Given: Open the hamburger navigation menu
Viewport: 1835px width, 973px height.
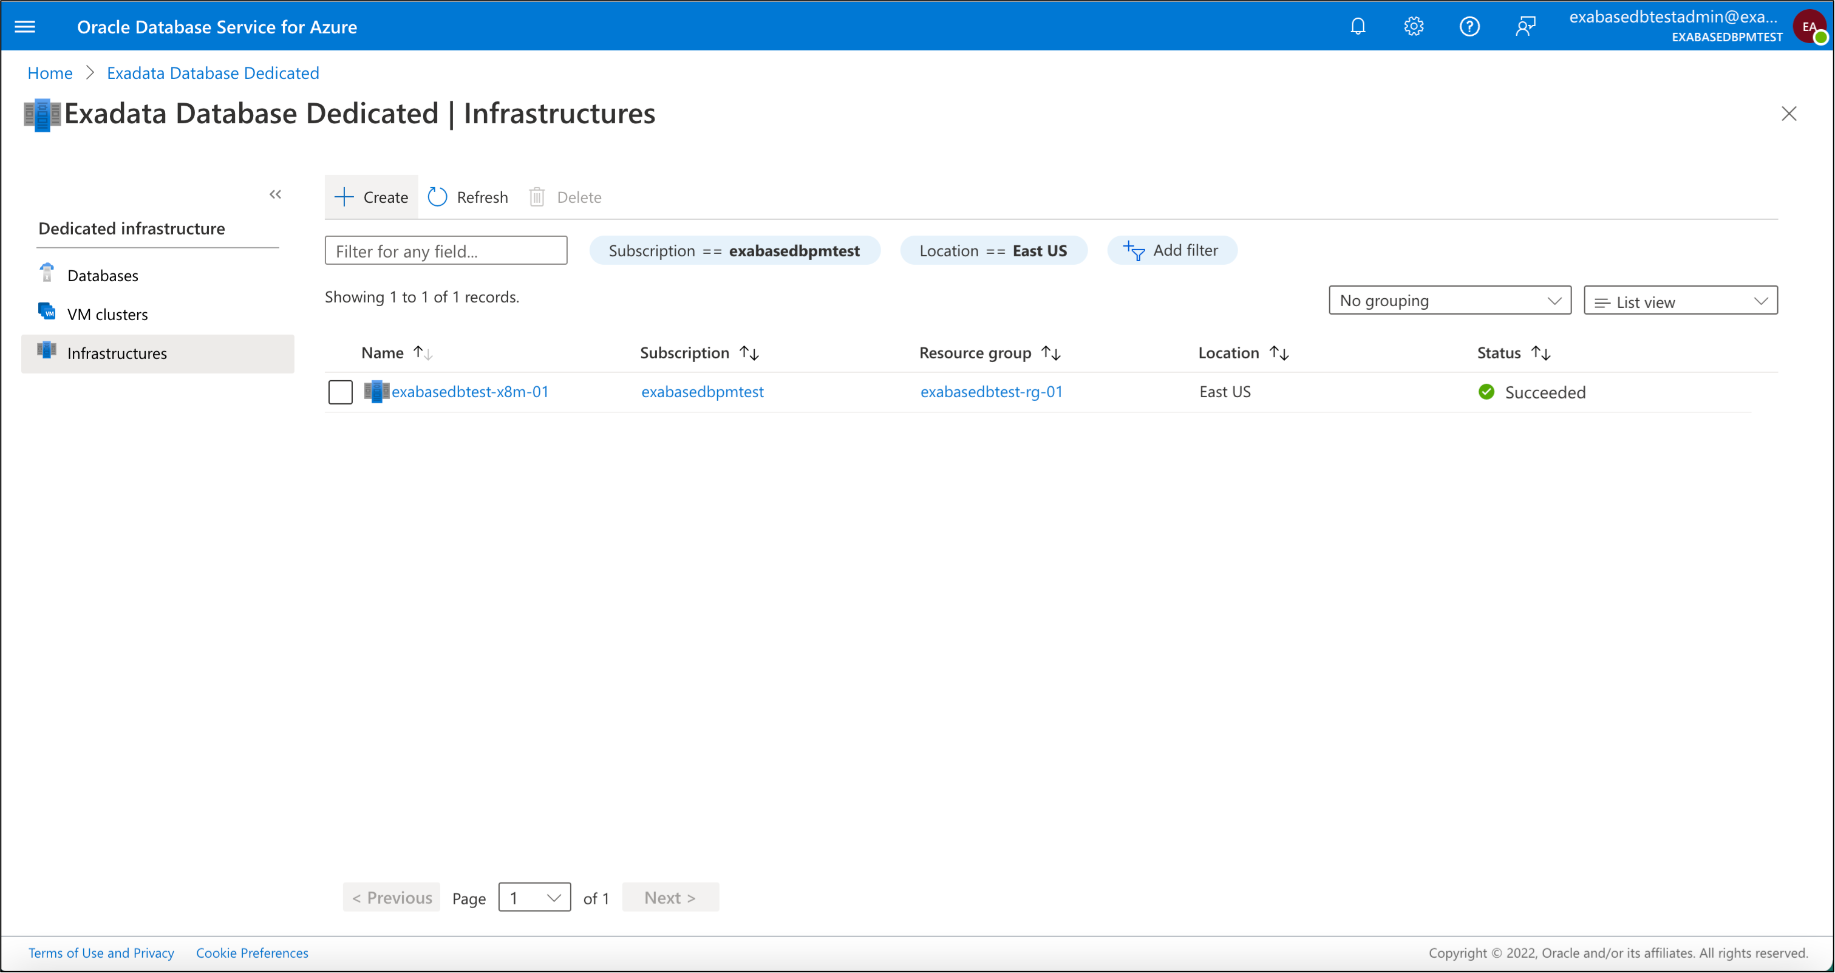Looking at the screenshot, I should [x=25, y=27].
